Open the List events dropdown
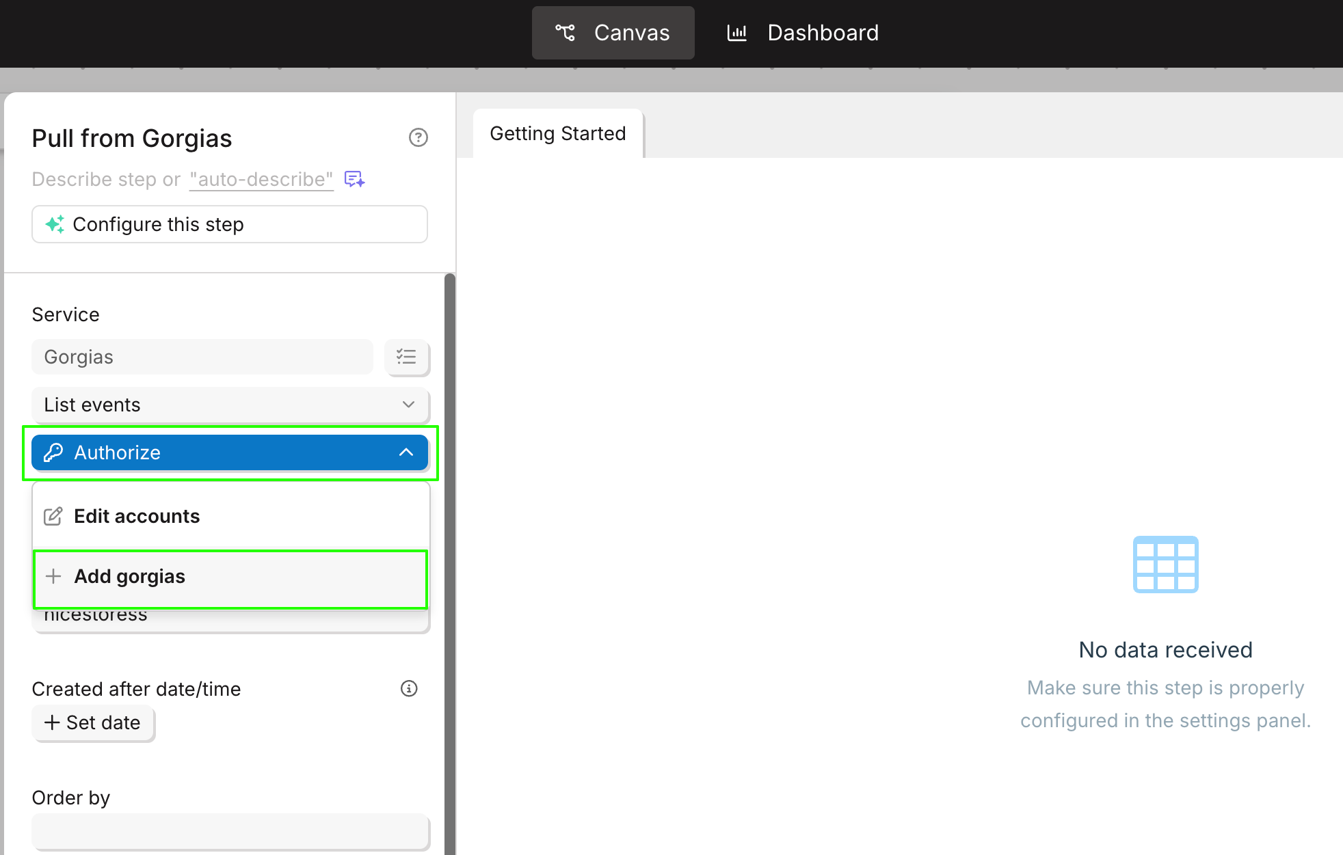 230,405
